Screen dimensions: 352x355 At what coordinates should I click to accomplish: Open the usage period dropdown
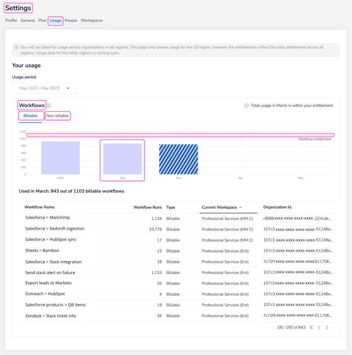point(44,88)
